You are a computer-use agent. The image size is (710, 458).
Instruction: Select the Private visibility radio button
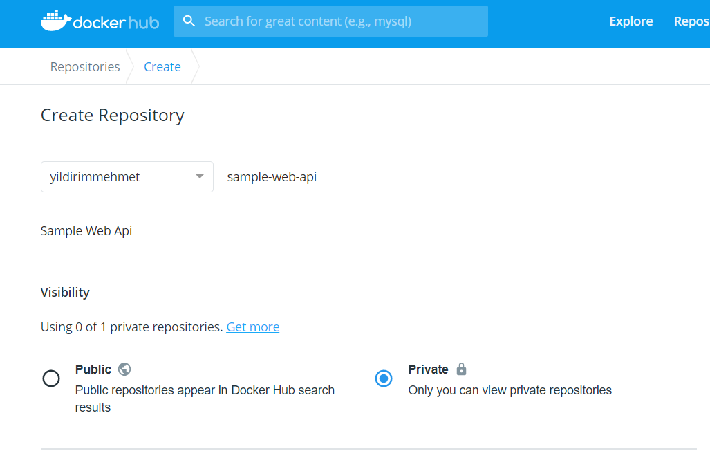[x=384, y=378]
